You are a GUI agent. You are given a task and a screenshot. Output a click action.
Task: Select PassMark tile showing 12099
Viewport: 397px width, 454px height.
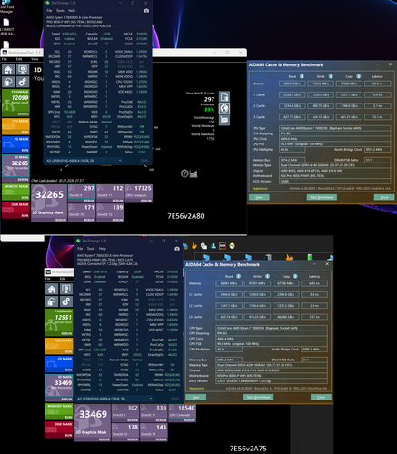pyautogui.click(x=15, y=103)
